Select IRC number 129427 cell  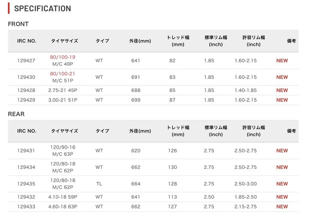point(26,61)
